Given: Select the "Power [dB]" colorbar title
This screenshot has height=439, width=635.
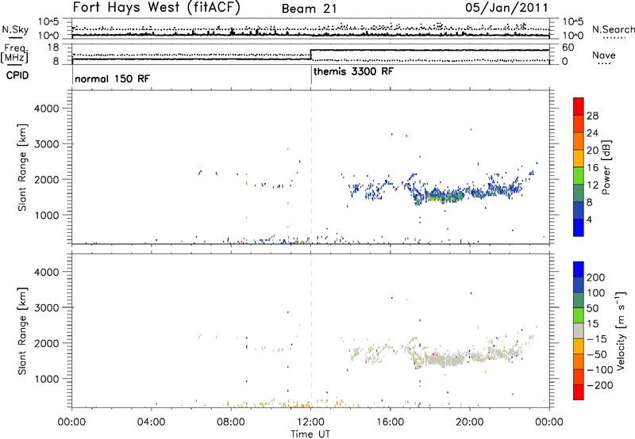Looking at the screenshot, I should [606, 167].
